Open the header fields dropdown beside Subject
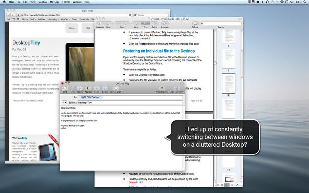 point(64,102)
